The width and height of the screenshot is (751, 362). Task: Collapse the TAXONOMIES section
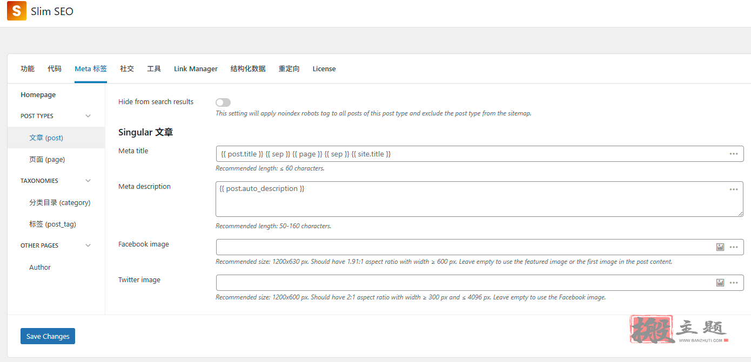click(88, 181)
